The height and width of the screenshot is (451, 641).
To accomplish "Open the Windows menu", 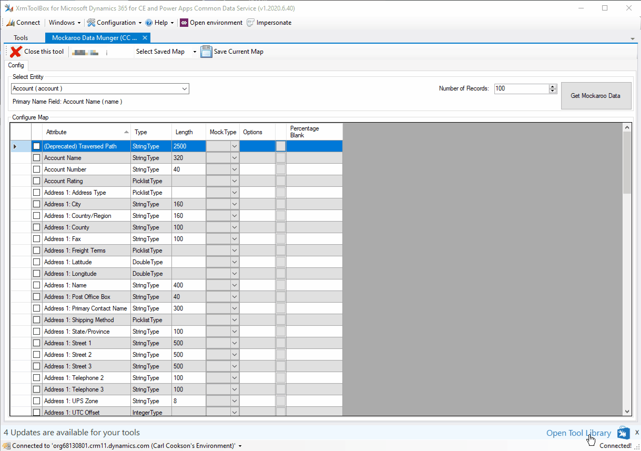I will pyautogui.click(x=65, y=23).
